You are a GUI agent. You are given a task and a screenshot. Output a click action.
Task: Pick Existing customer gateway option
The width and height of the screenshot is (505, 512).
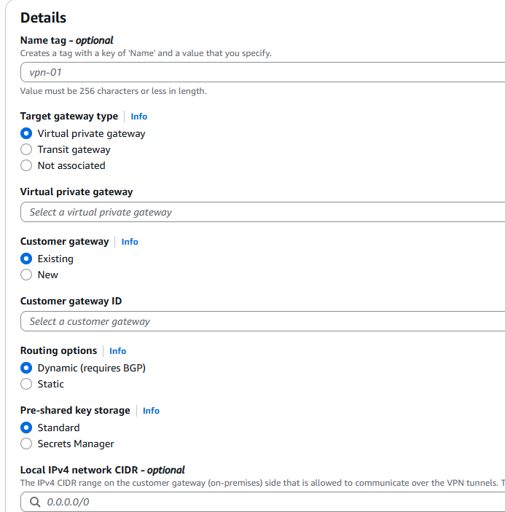click(x=26, y=259)
